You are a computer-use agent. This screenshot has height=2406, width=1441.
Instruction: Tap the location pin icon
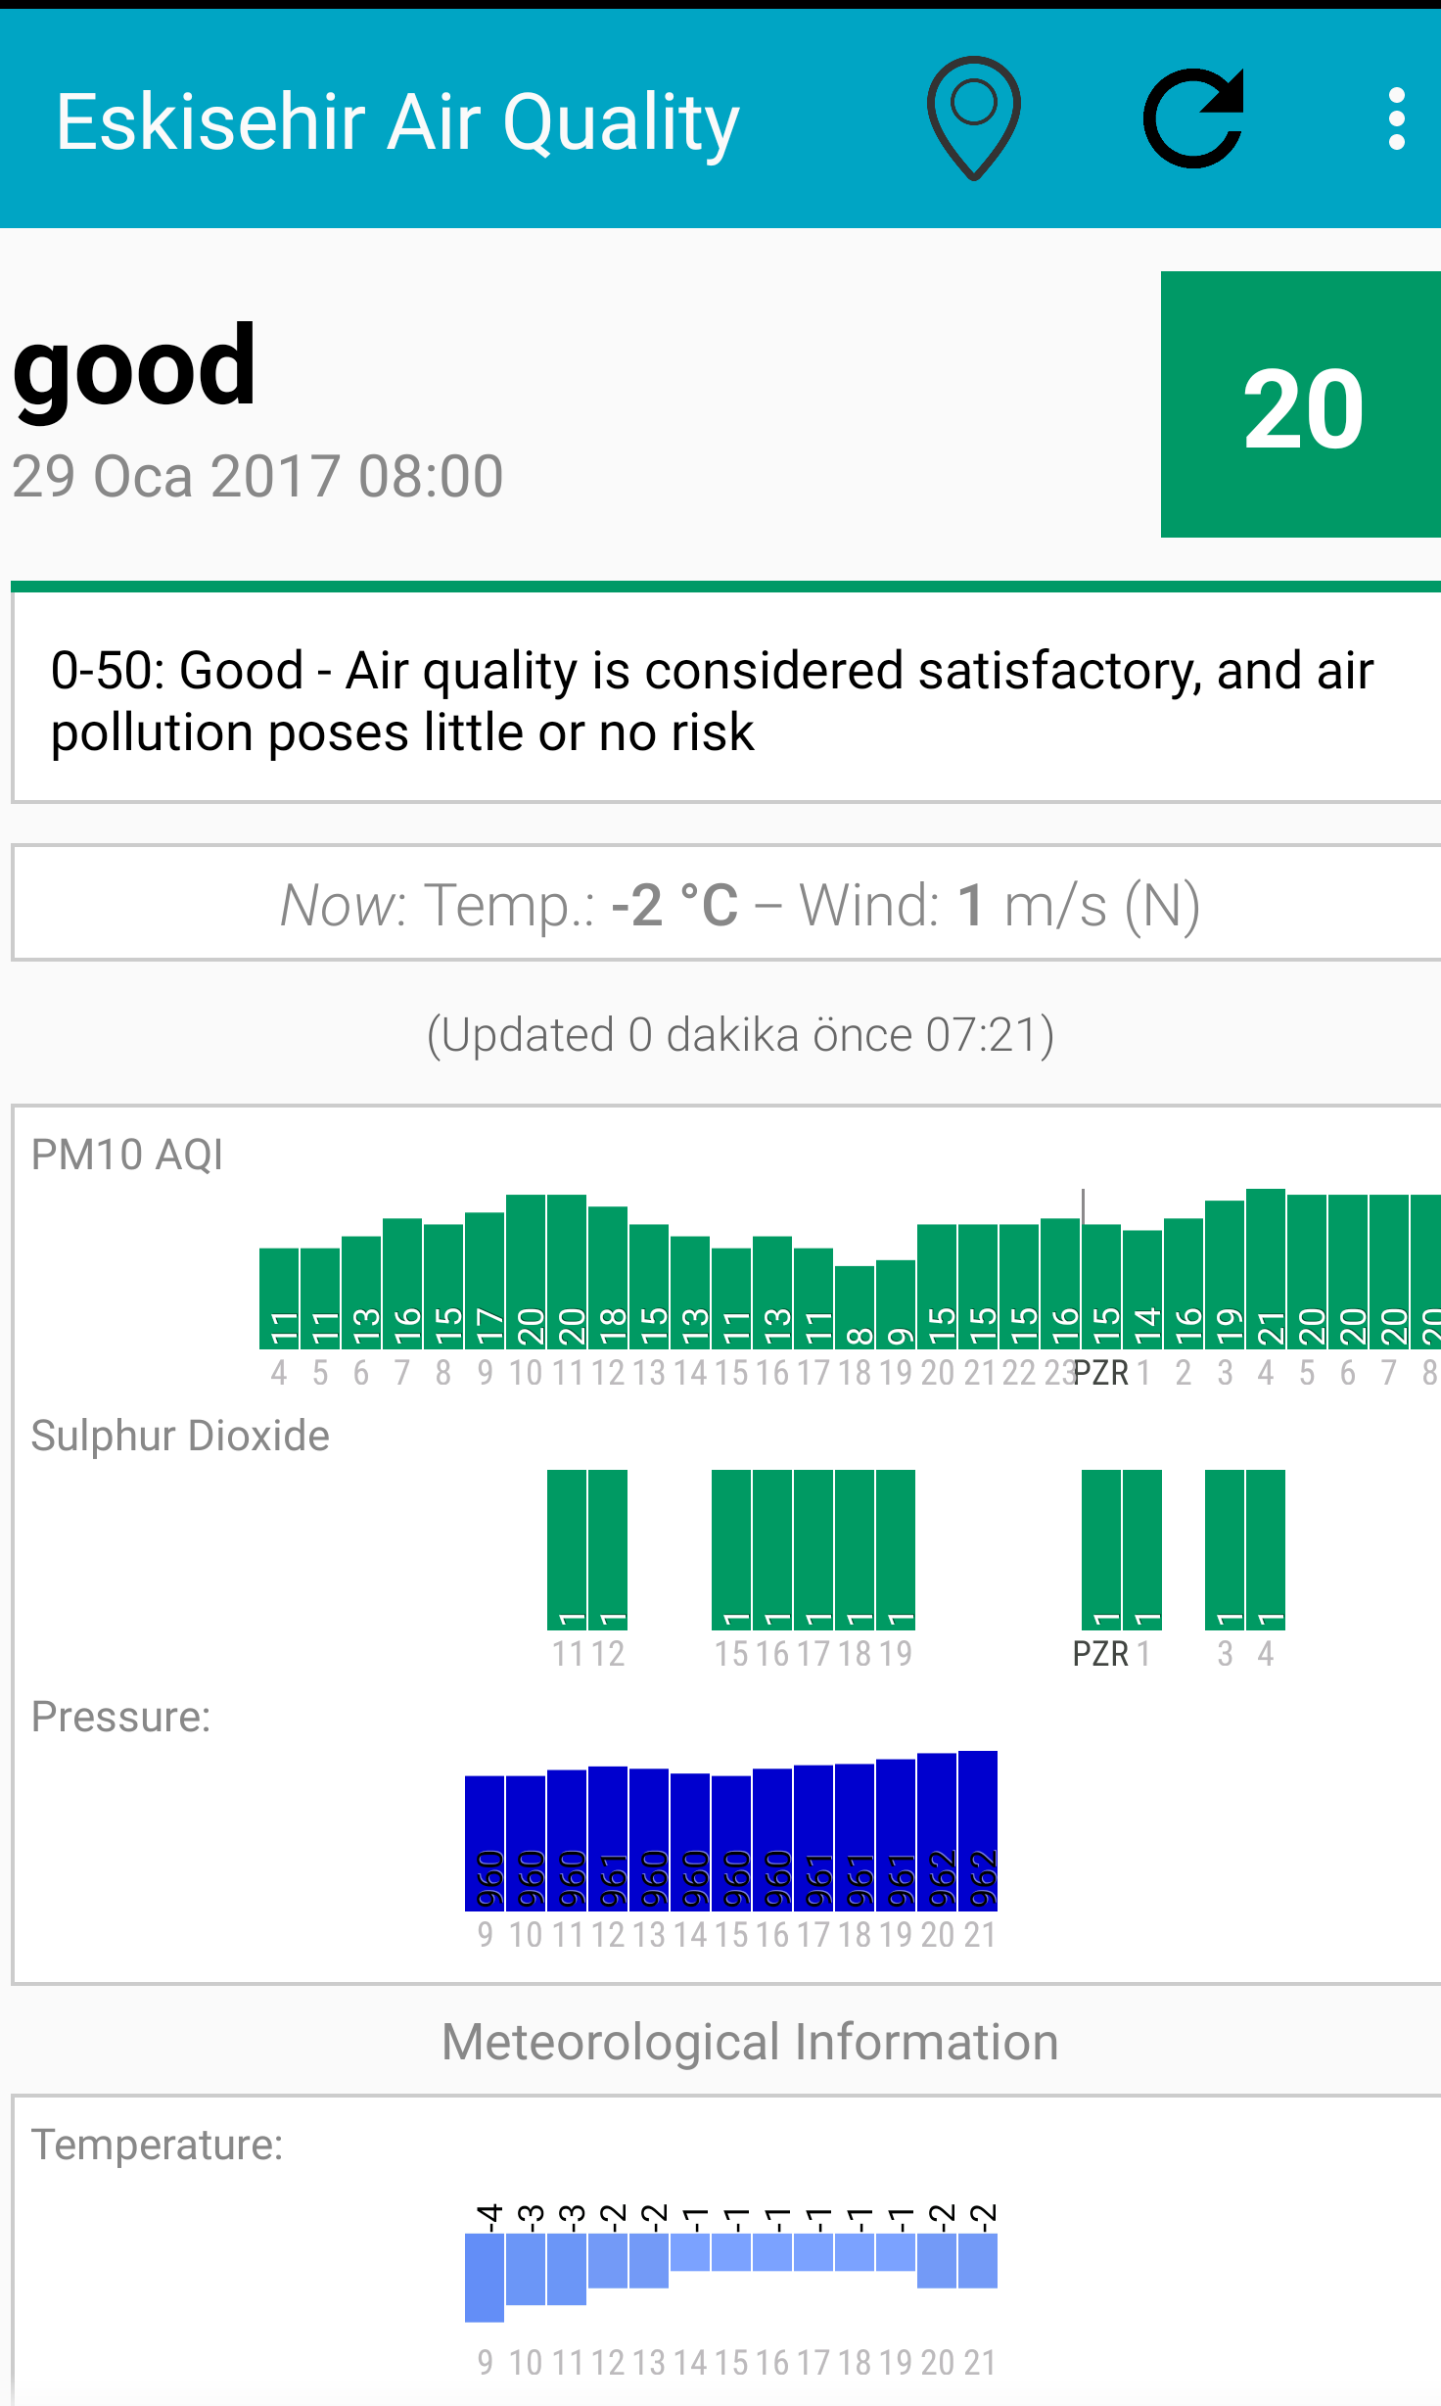973,118
